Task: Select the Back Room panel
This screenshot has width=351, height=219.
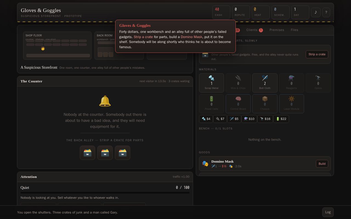Action: pos(119,45)
